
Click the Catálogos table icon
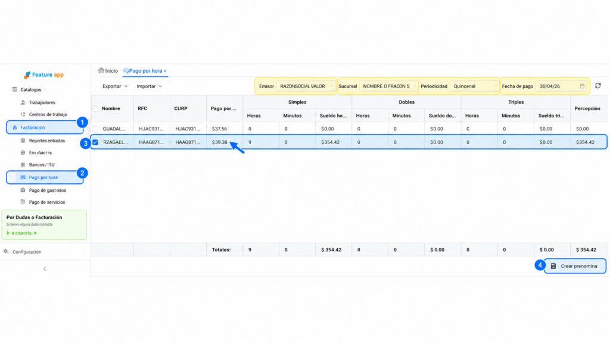tap(15, 89)
